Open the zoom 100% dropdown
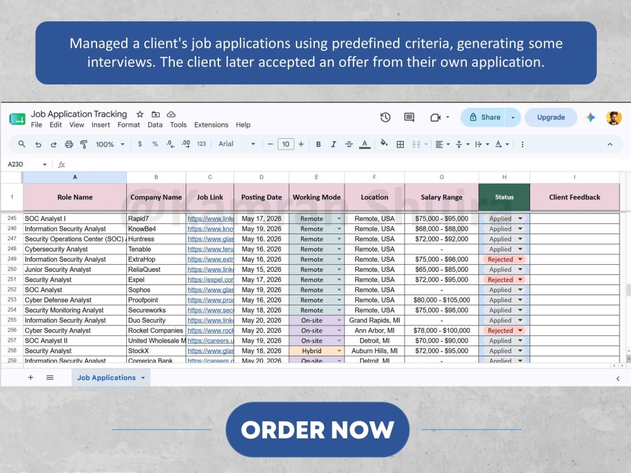631x473 pixels. pos(110,144)
